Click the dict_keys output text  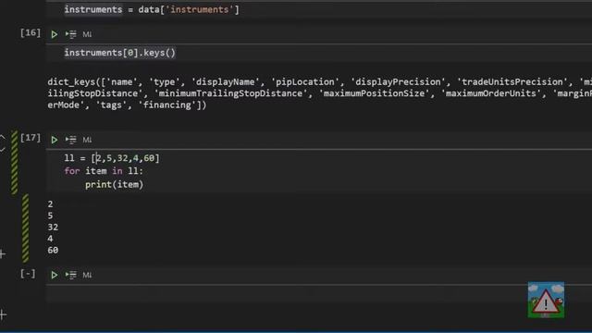click(x=319, y=93)
